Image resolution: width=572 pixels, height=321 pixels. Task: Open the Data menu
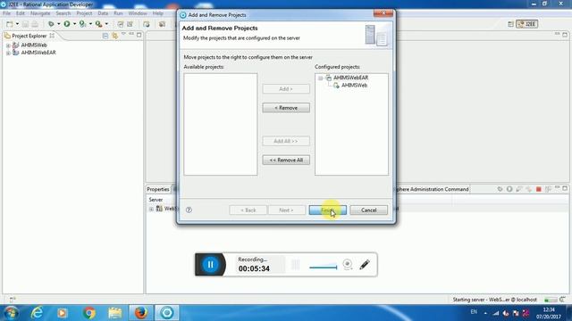(x=103, y=13)
